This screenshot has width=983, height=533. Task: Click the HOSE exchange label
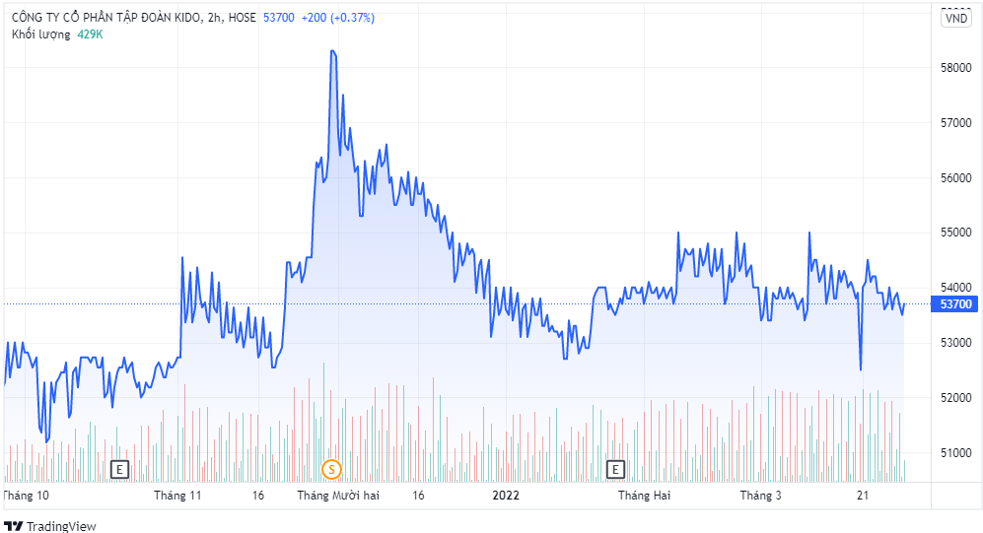(242, 18)
